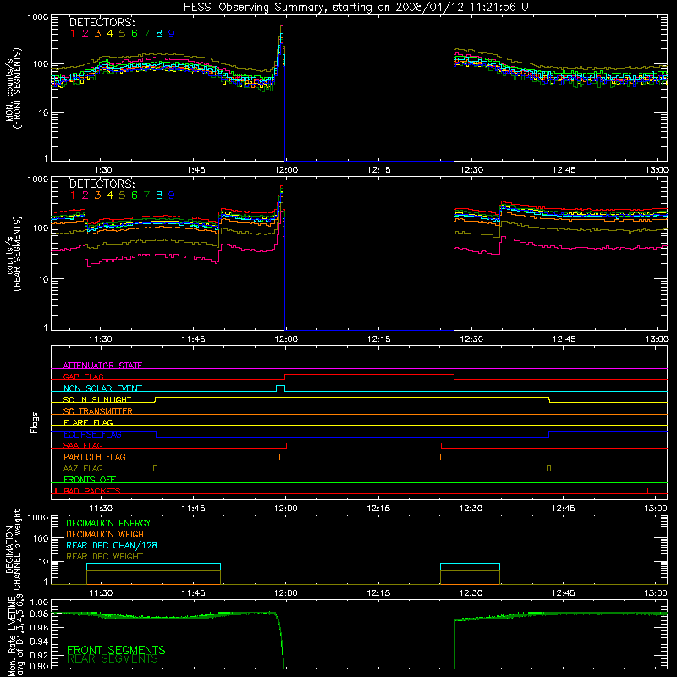Click 11:45 tick label under the decimation panel

[193, 593]
